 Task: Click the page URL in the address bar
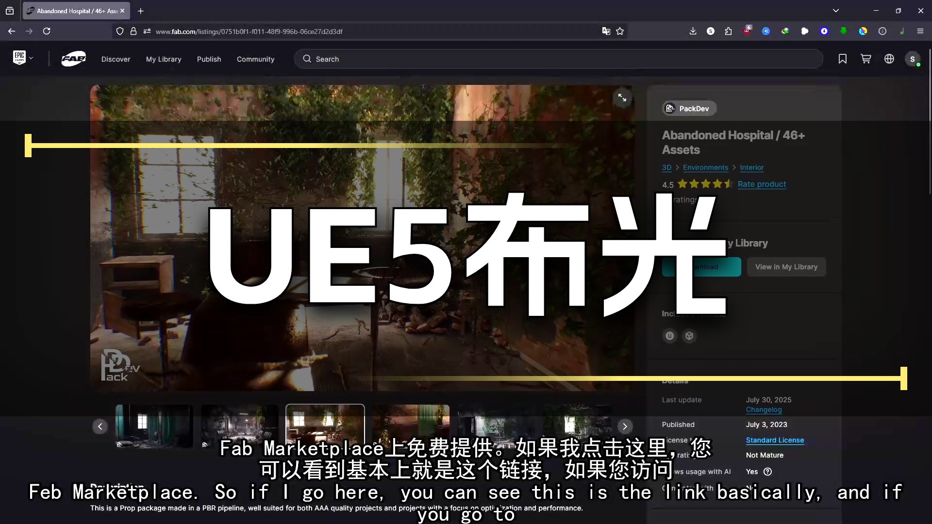click(249, 32)
